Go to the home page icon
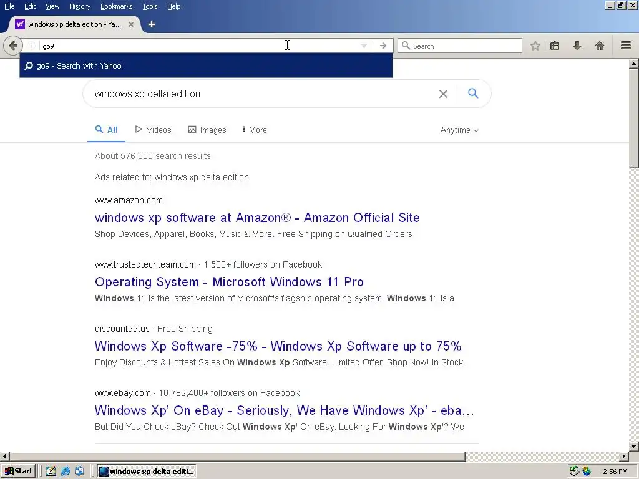Image resolution: width=639 pixels, height=479 pixels. pos(600,46)
